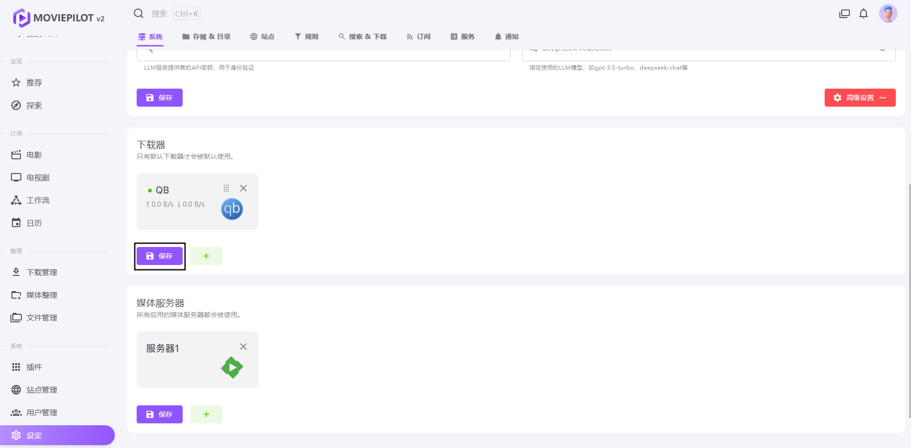Open the 高级设置 advanced settings button
Viewport: 911px width, 448px height.
[x=860, y=98]
